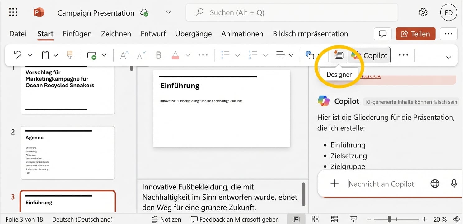Start the slideshow from the status bar
Viewport: 463px width, 224px height.
tap(353, 219)
